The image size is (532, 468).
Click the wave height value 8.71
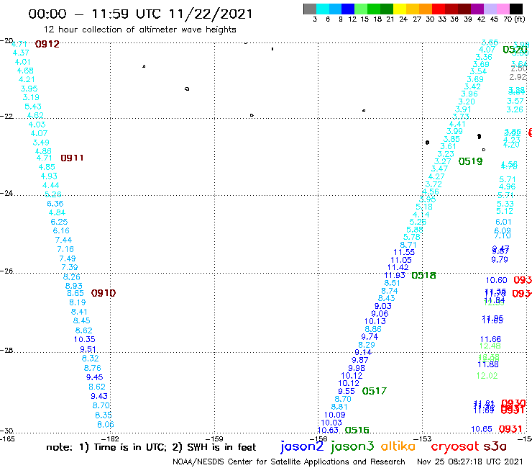(x=408, y=245)
